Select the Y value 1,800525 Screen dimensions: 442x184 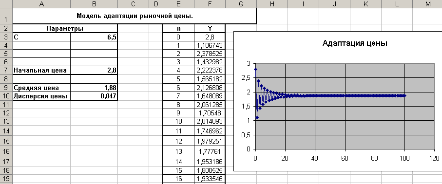pyautogui.click(x=210, y=170)
